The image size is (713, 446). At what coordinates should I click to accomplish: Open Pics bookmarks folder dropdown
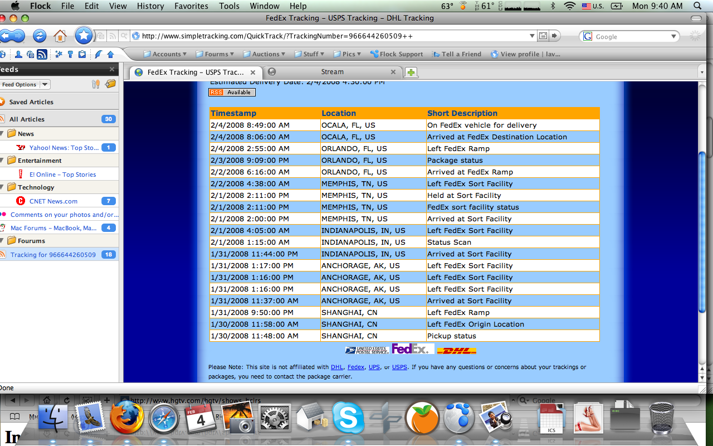click(x=347, y=54)
